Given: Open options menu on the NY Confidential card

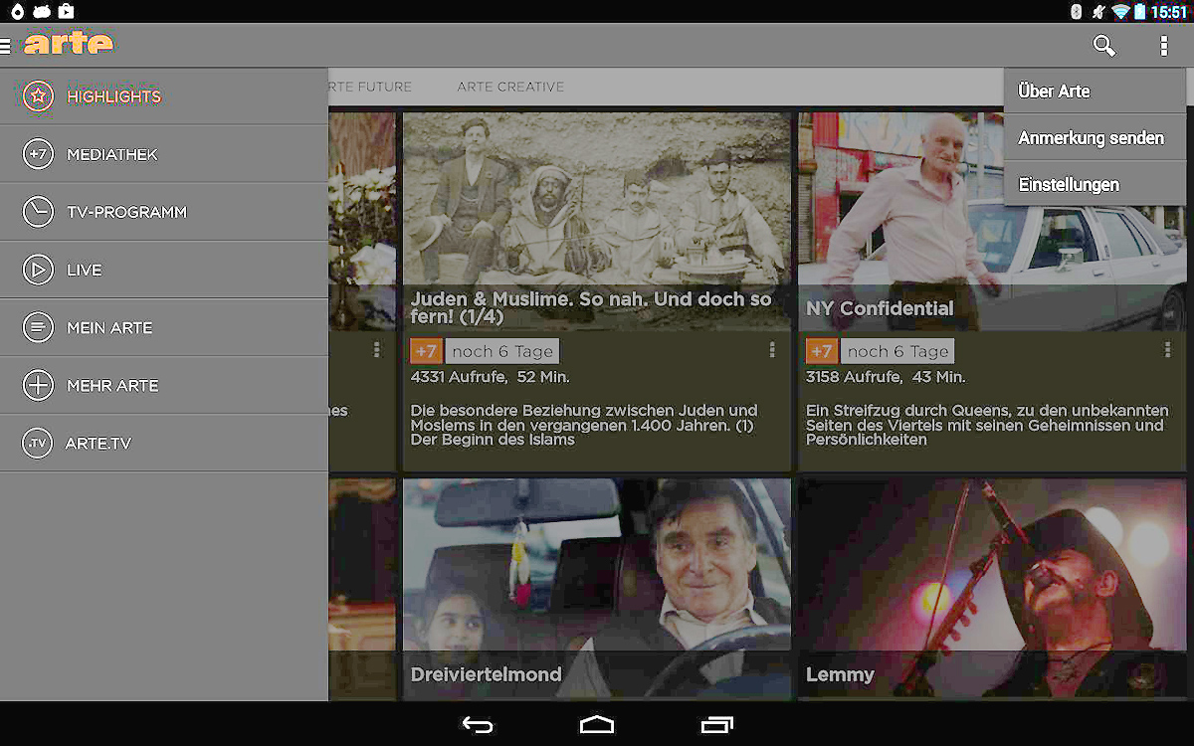Looking at the screenshot, I should [1166, 350].
